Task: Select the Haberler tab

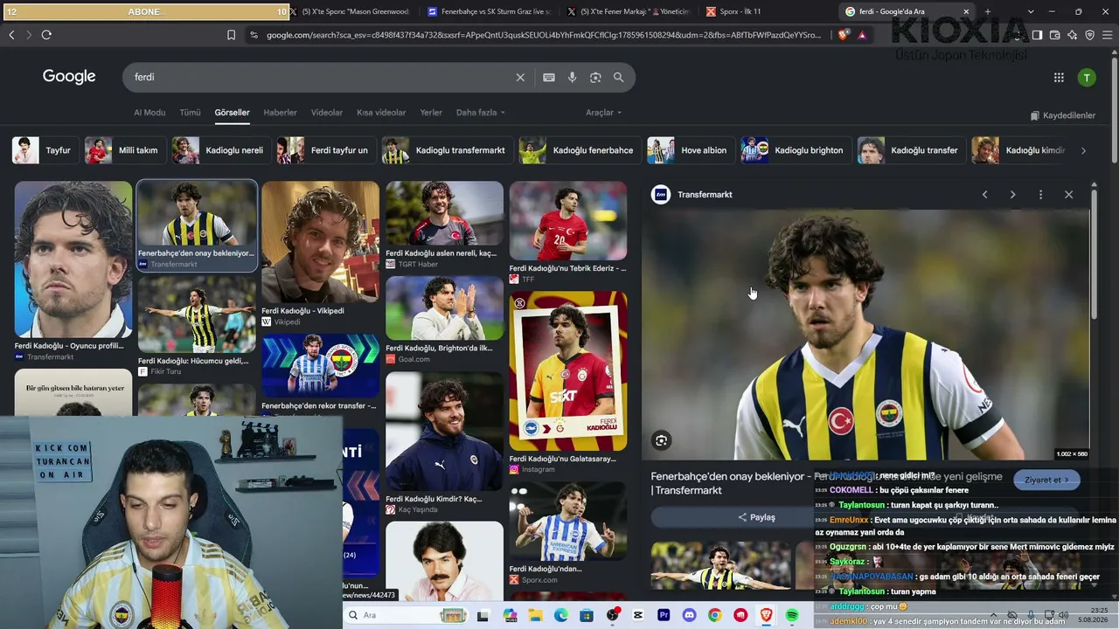Action: (x=280, y=113)
